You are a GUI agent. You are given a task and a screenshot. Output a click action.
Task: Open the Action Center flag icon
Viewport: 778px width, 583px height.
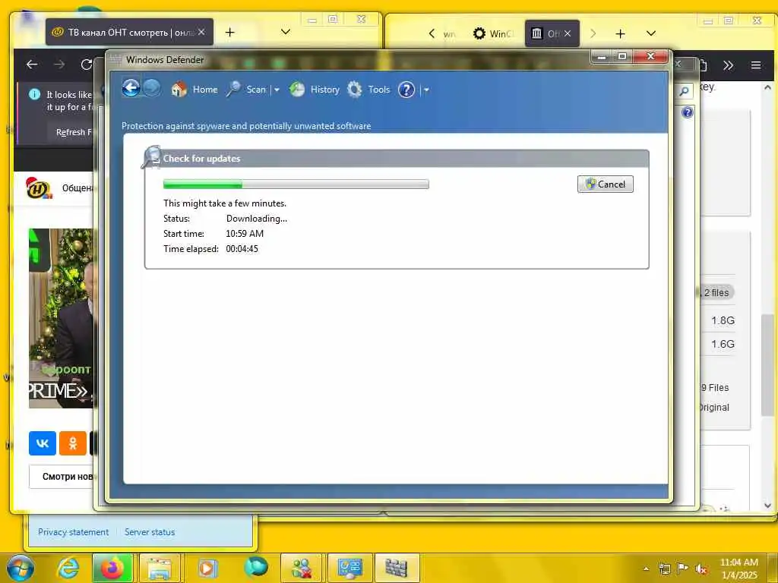coord(683,569)
